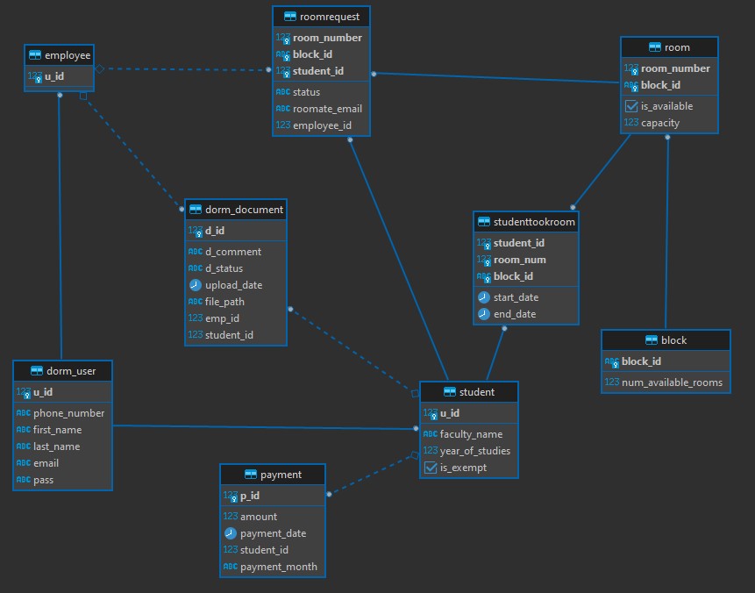Click the clock icon next to start_date
The image size is (755, 593).
pos(483,297)
